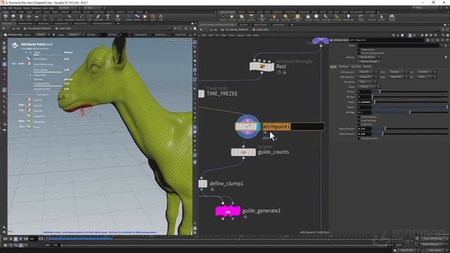Switch to the Attributes parameter tab
Screen dimensions: 450x253
pyautogui.click(x=344, y=67)
